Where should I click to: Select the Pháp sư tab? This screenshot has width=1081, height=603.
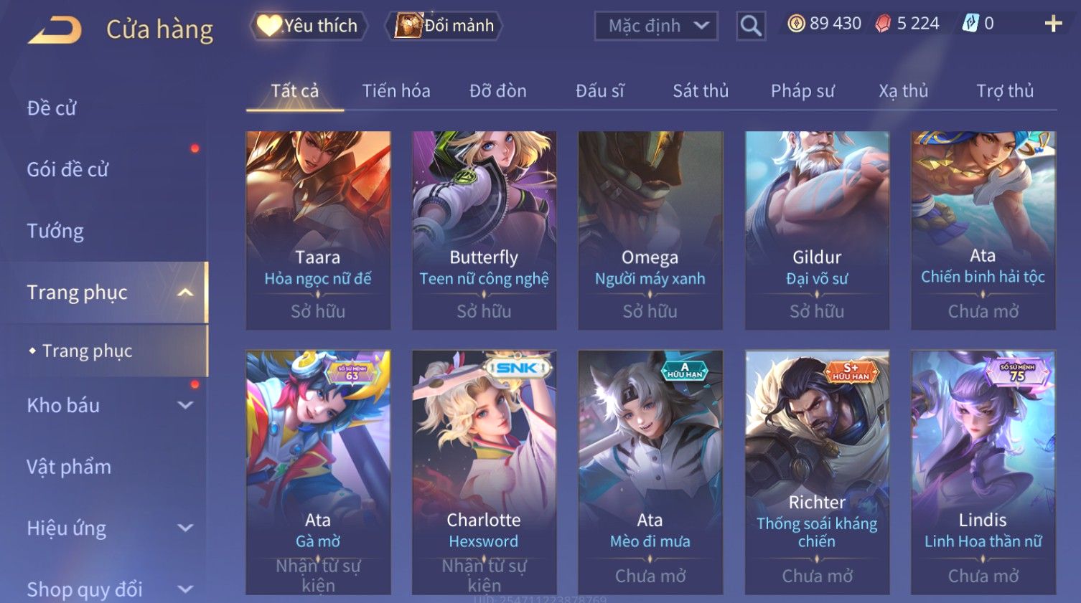pos(802,91)
